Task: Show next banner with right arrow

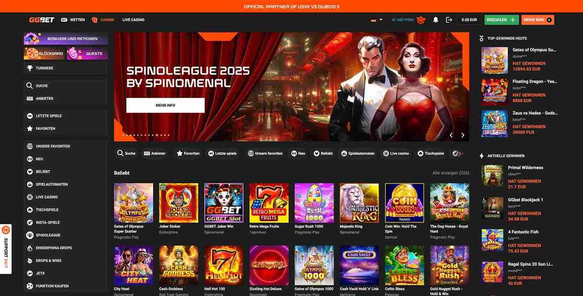Action: click(462, 135)
